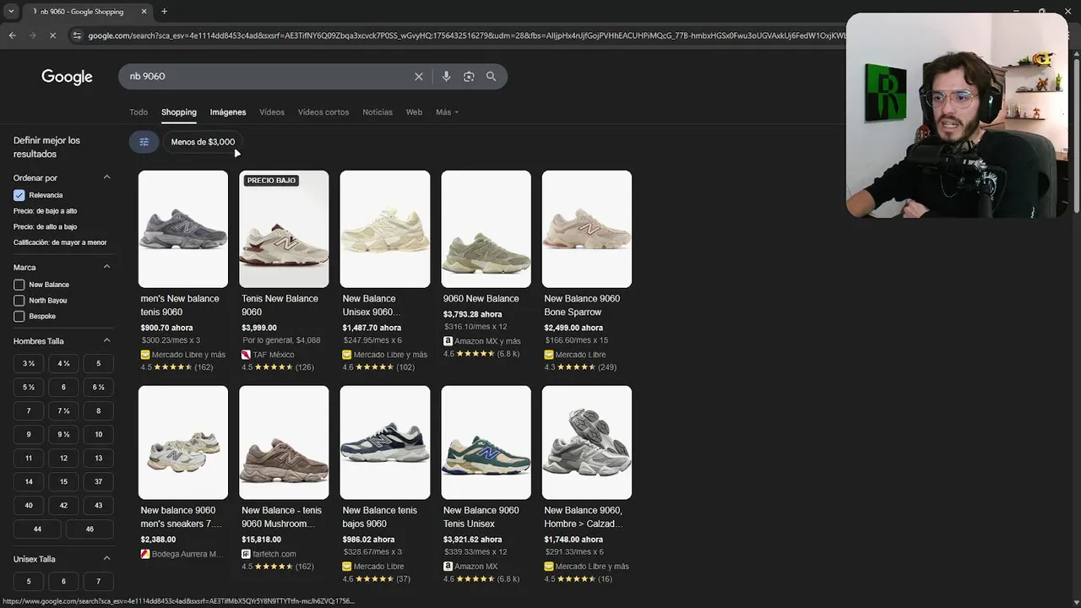This screenshot has width=1081, height=608.
Task: Click Bodega Aurrera store icon
Action: click(145, 554)
